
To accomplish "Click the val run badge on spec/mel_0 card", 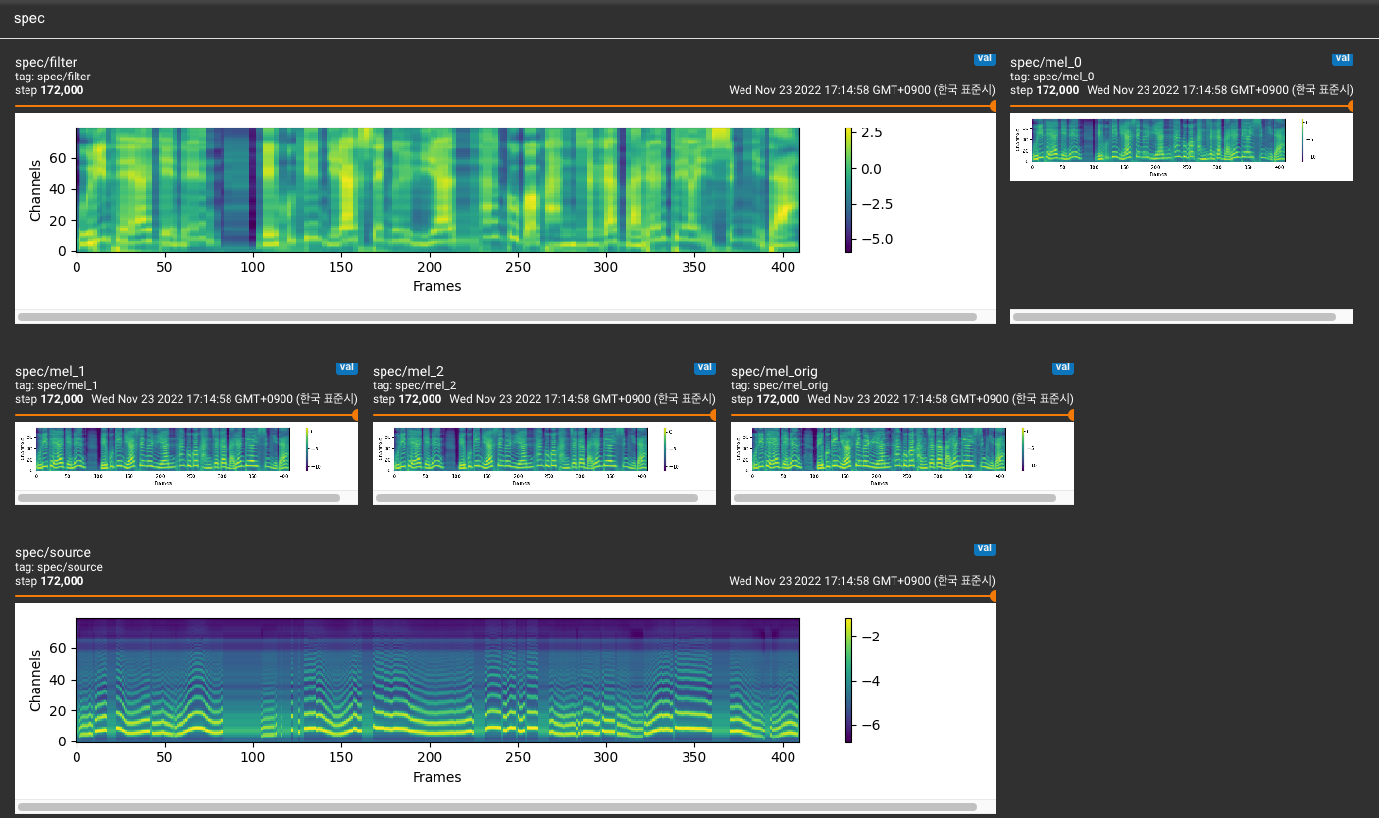I will pos(1343,58).
